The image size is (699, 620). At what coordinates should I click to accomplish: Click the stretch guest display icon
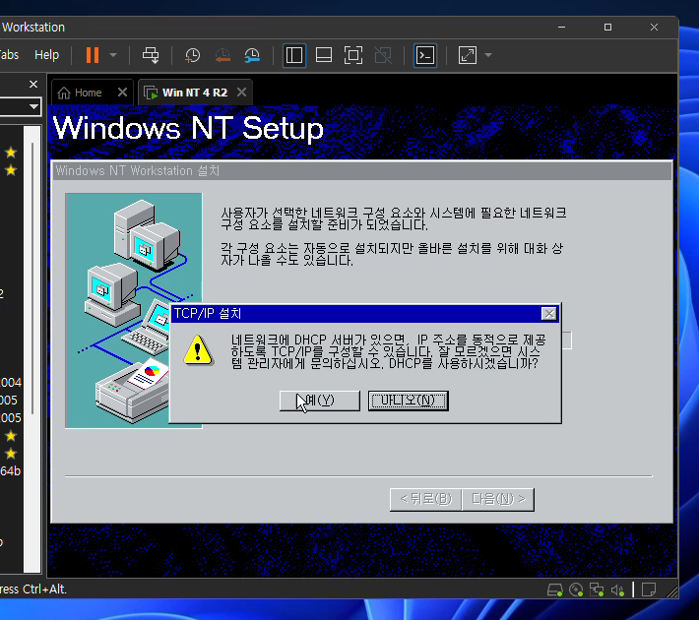point(468,55)
